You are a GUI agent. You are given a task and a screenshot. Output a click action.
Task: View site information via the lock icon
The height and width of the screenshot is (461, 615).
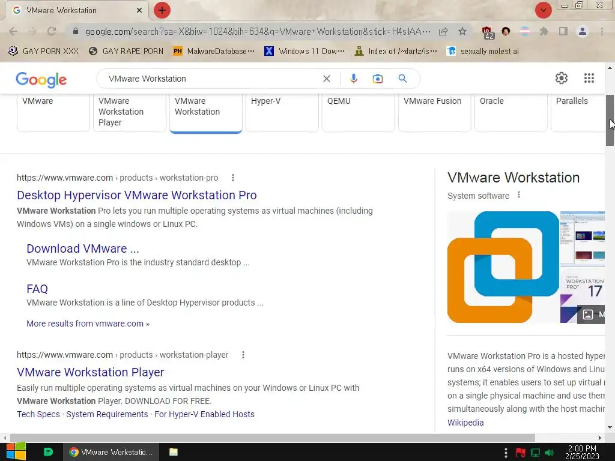click(76, 31)
